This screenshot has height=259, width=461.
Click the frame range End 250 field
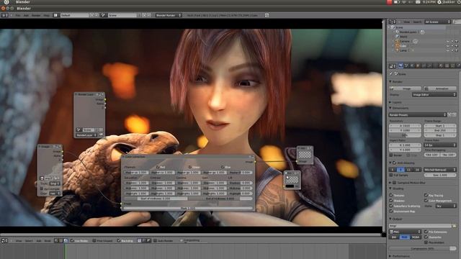point(440,130)
